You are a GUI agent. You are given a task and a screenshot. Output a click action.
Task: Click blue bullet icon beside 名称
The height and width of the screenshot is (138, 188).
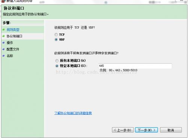pyautogui.click(x=3, y=56)
